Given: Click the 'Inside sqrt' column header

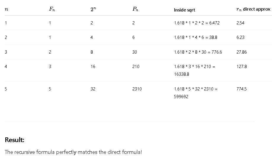Looking at the screenshot, I should point(184,10).
